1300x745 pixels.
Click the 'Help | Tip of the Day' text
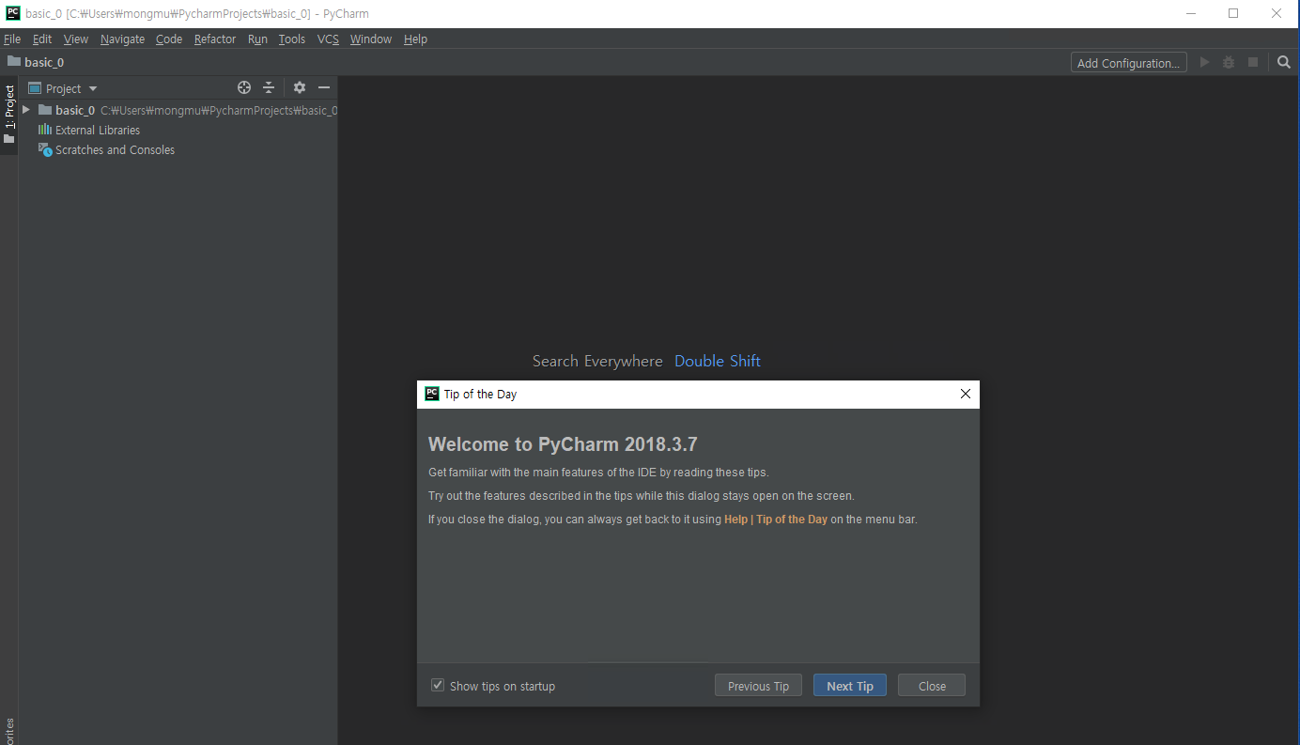(x=776, y=520)
